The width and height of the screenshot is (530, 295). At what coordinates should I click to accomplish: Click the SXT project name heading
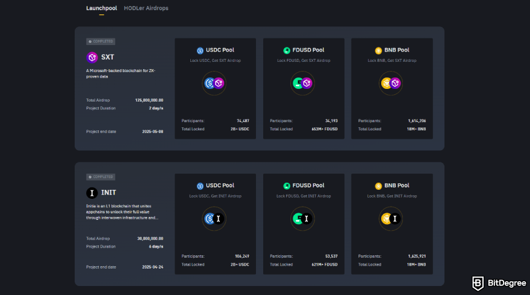(108, 57)
